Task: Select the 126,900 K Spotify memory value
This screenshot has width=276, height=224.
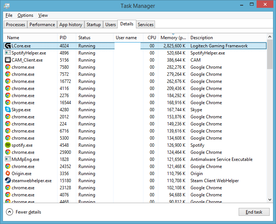Action: click(176, 145)
